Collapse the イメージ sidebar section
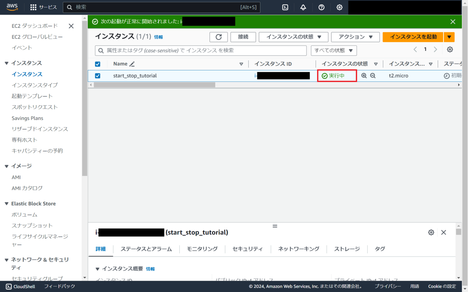This screenshot has height=292, width=468. [x=7, y=166]
